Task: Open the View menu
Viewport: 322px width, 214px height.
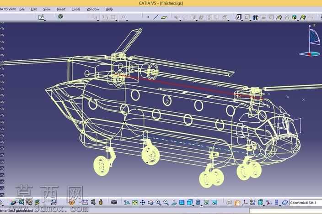Action: (x=47, y=9)
